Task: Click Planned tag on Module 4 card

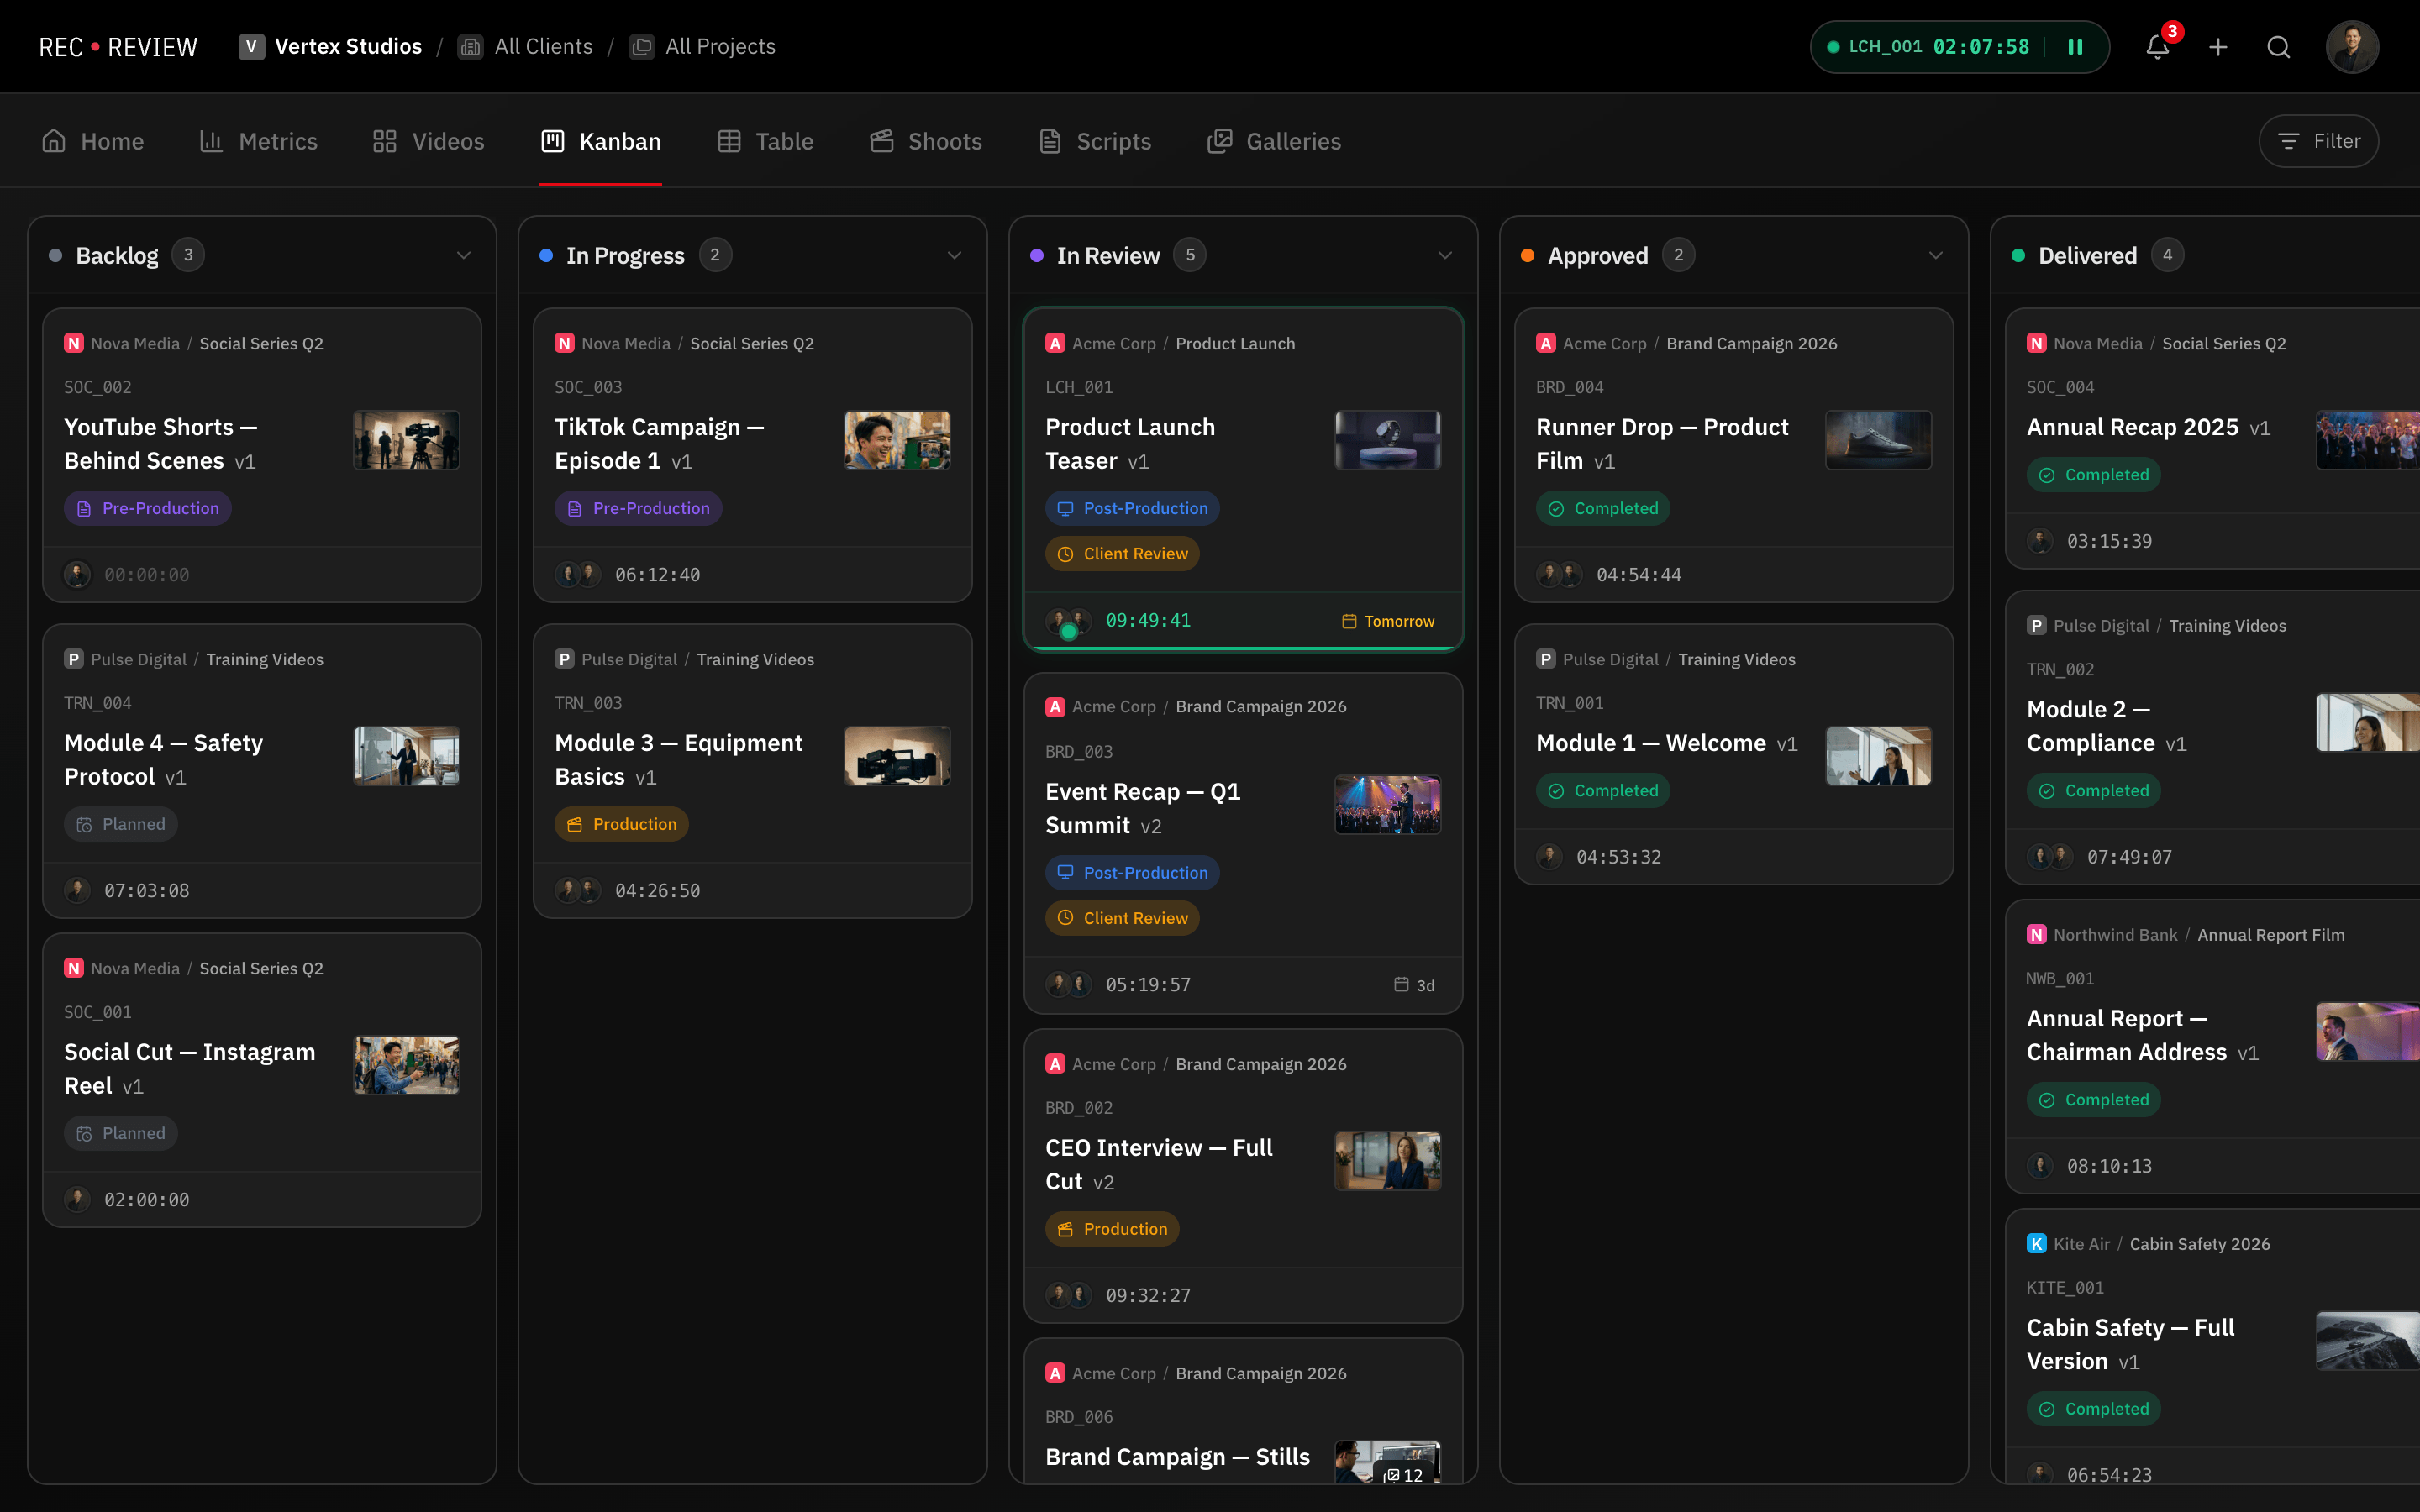Action: [121, 824]
